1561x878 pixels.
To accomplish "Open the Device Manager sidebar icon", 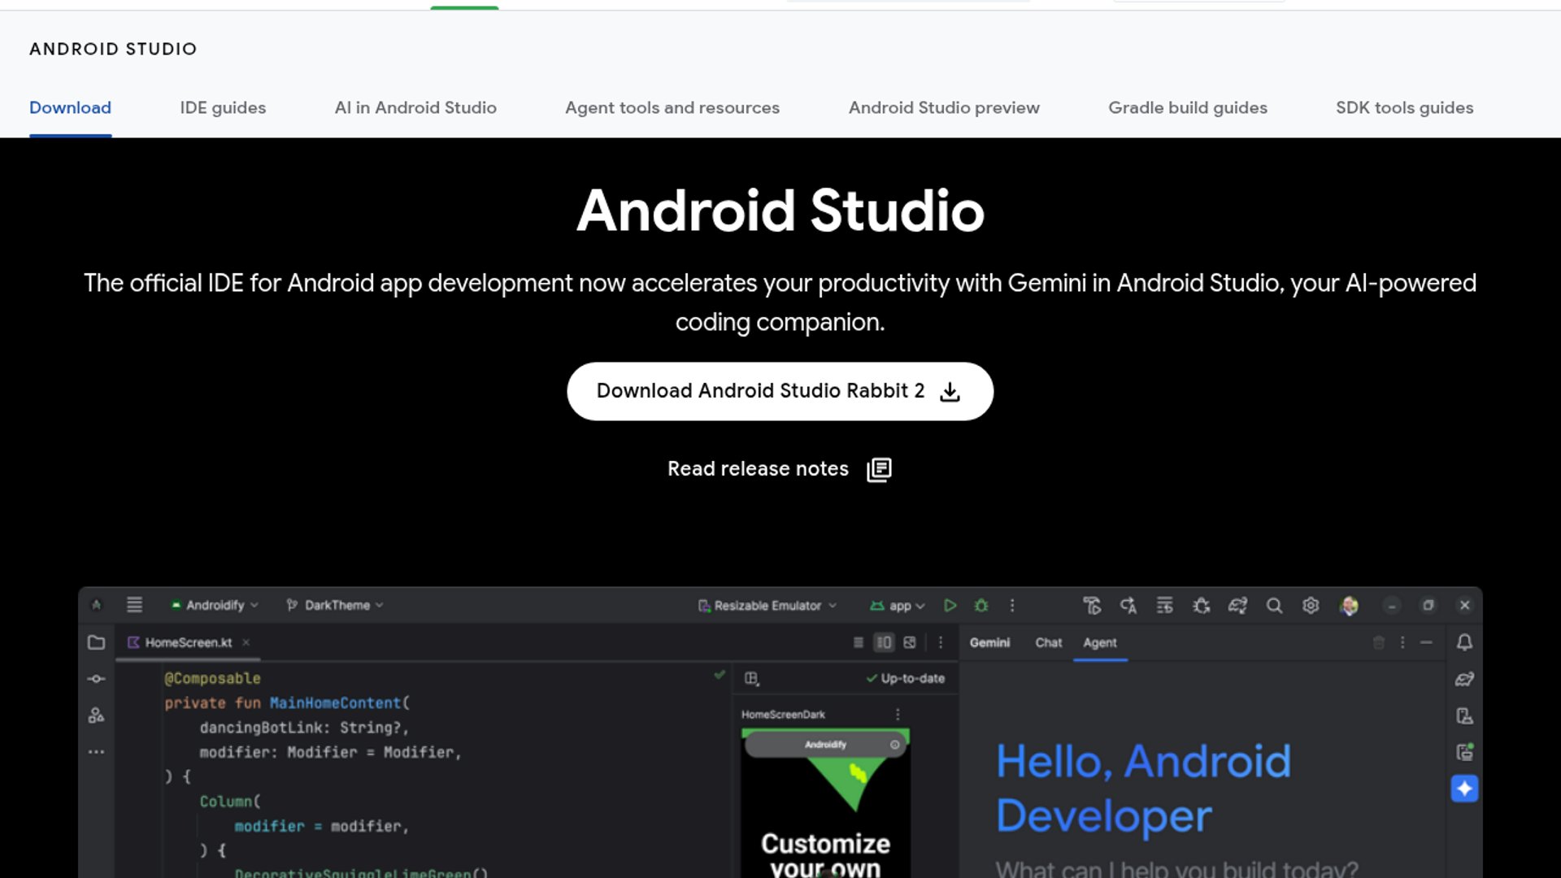I will point(1464,715).
